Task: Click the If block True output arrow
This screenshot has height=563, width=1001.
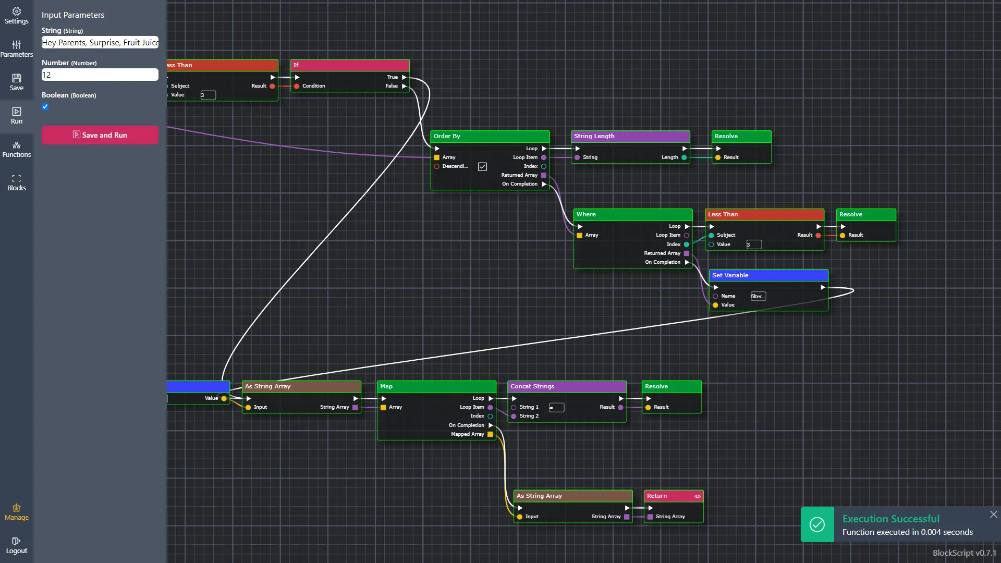Action: click(x=404, y=77)
